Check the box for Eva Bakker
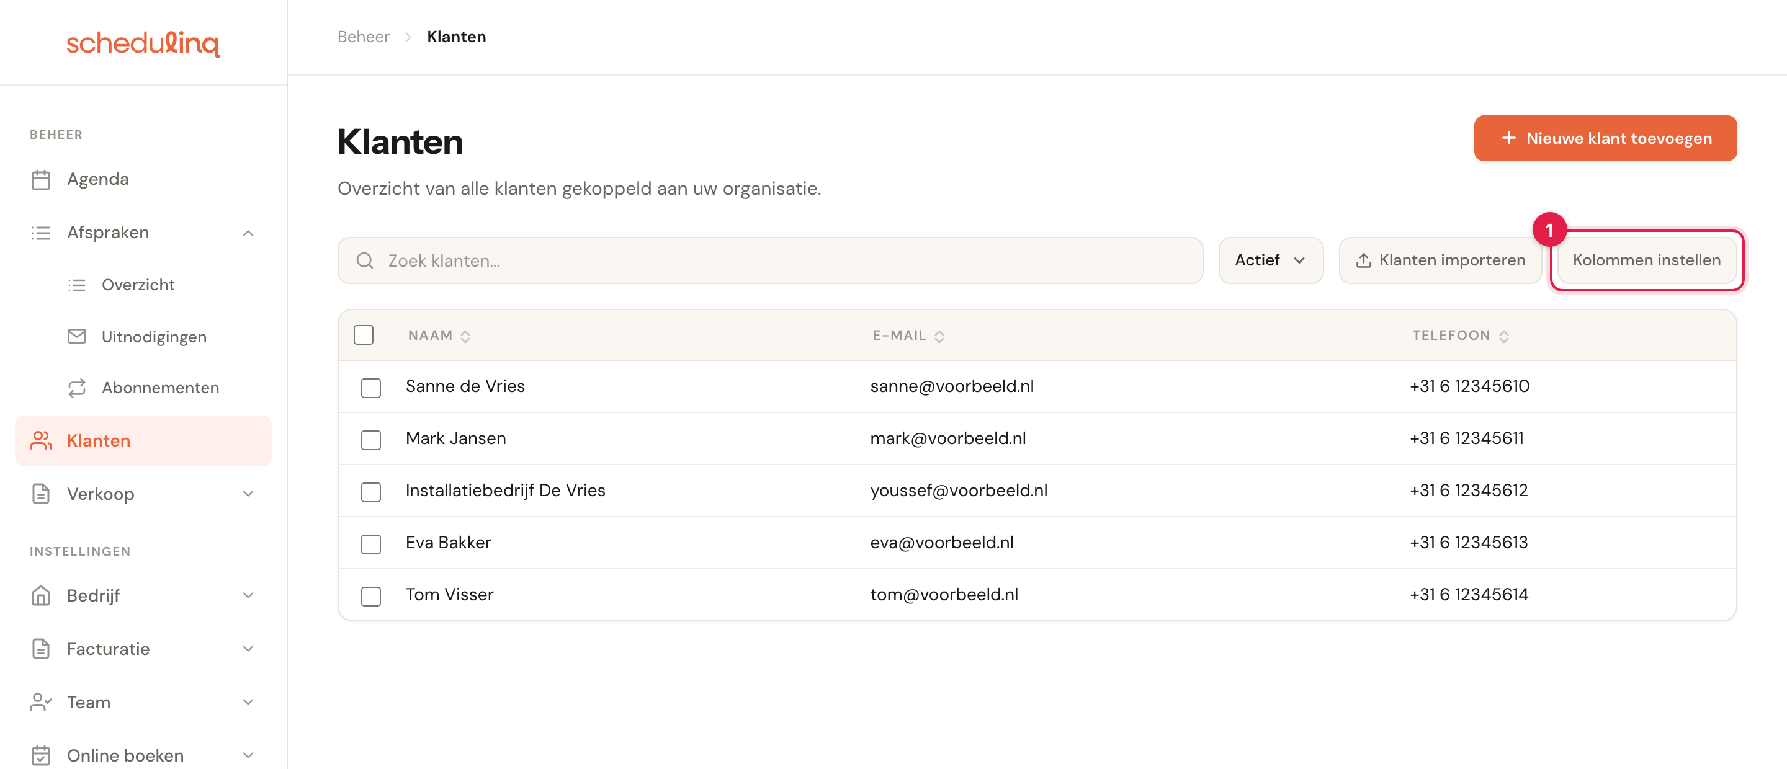 click(371, 544)
